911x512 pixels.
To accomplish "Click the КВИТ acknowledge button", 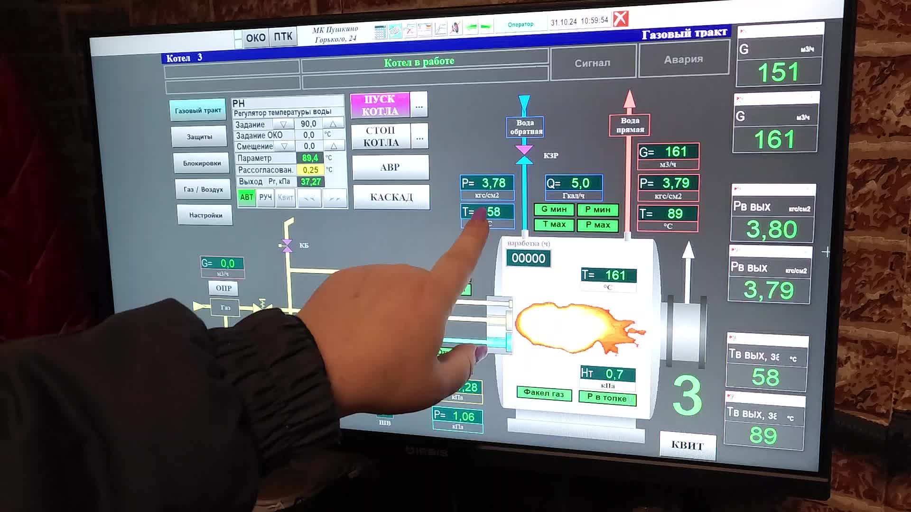I will click(688, 445).
